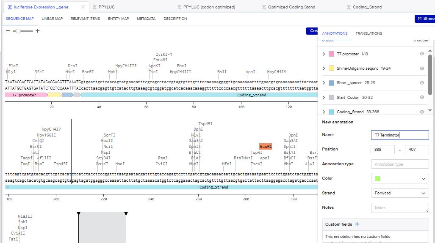Click the highlighted EcoRI enzyme label
Screen dimensions: 435x243
[x=266, y=146]
